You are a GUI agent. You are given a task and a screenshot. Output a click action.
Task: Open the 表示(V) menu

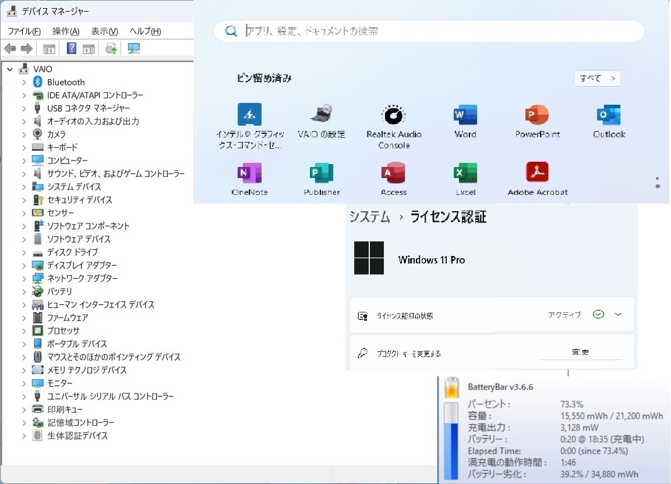(104, 31)
